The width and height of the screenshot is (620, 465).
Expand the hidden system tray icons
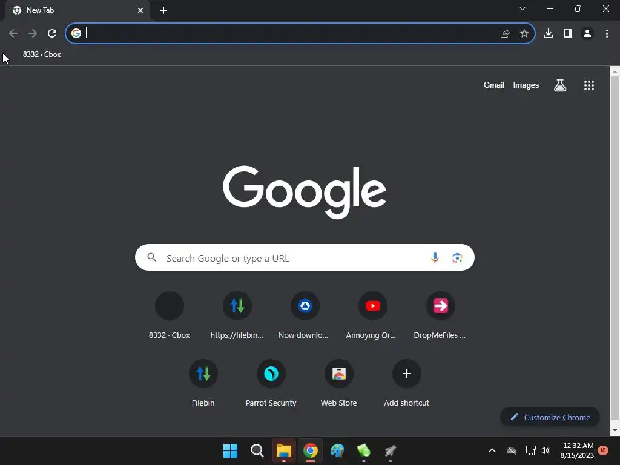pyautogui.click(x=492, y=450)
